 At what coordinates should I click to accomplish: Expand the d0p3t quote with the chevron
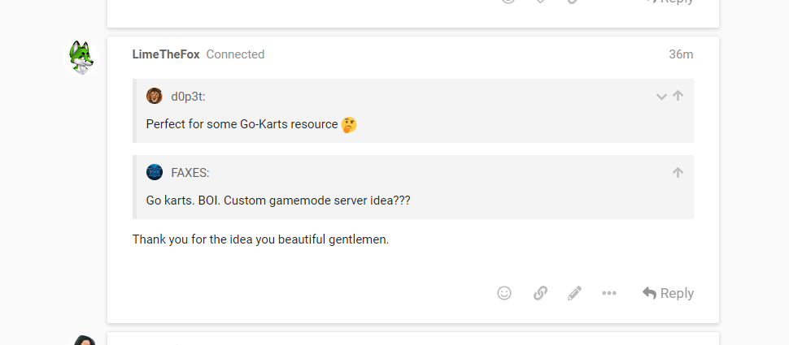pos(661,97)
